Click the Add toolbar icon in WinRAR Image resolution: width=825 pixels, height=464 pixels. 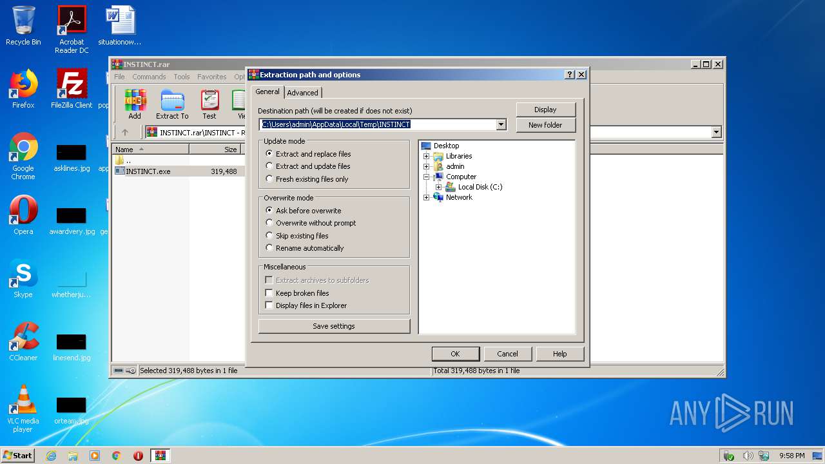(x=135, y=104)
